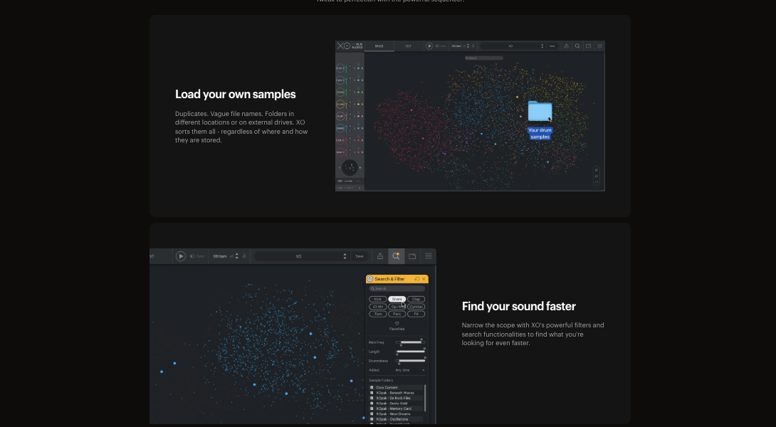776x427 pixels.
Task: Open the hamburger menu in the Find your sound faster screenshot
Action: [429, 255]
